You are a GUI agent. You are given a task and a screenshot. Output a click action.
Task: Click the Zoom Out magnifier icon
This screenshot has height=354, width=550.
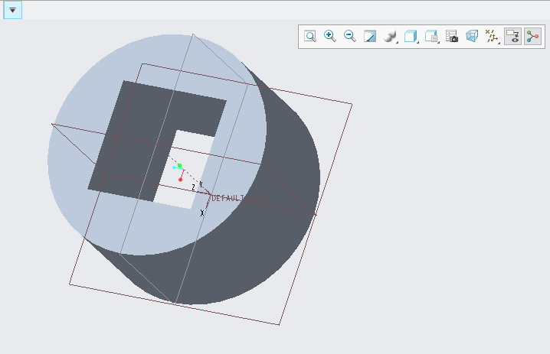(x=350, y=36)
